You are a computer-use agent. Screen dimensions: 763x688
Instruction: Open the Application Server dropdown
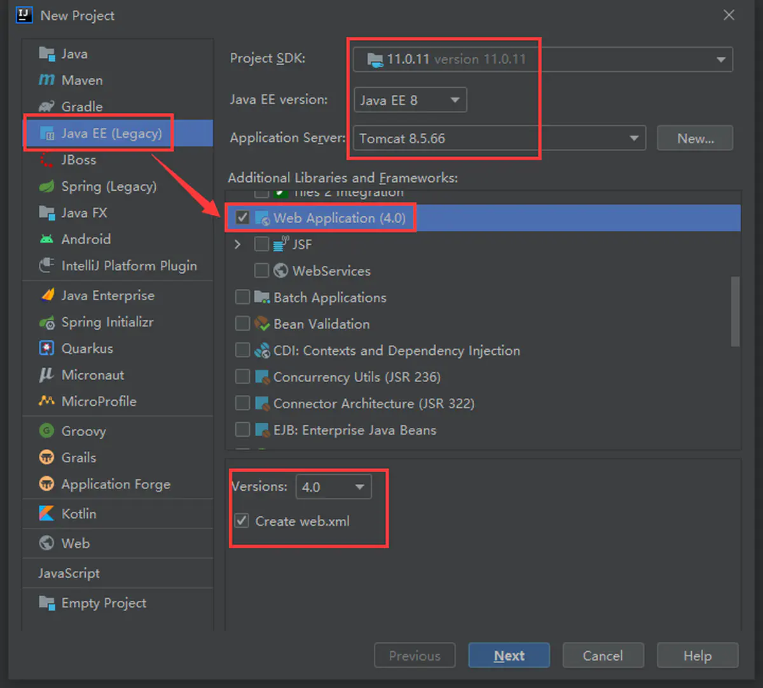499,138
